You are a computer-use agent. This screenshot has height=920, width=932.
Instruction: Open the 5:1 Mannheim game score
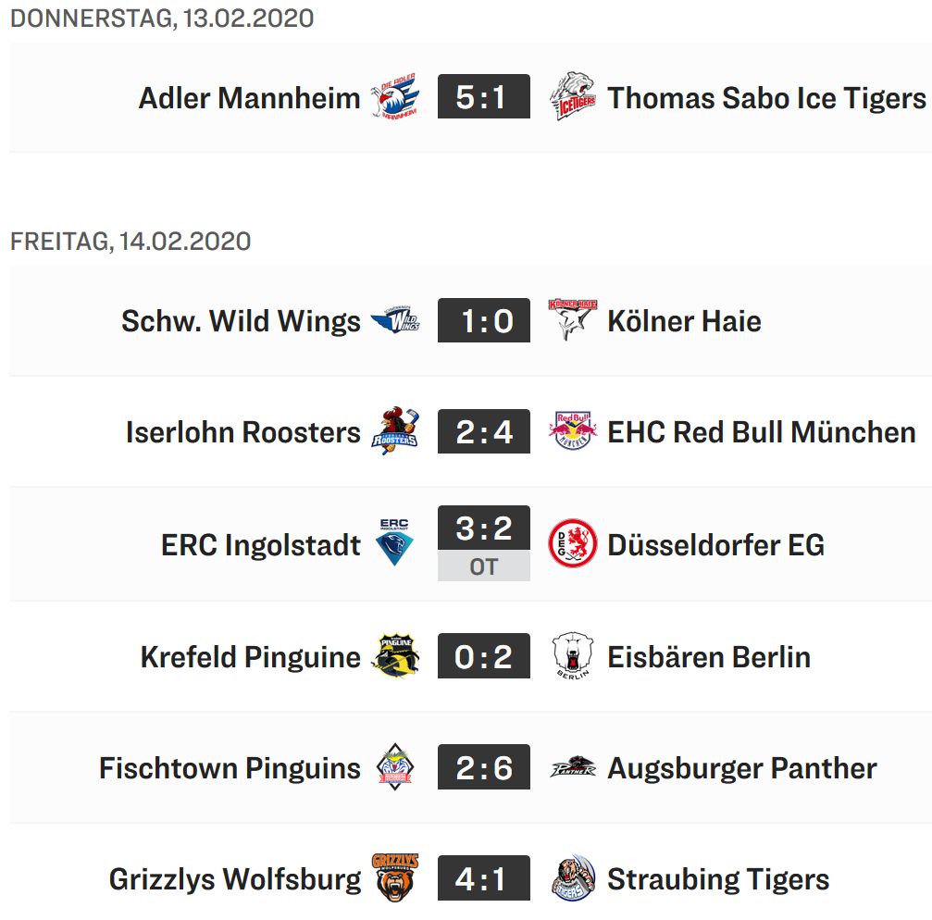484,96
